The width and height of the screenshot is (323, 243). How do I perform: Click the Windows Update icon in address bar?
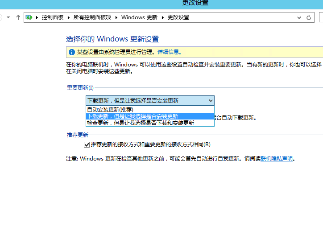(x=29, y=17)
